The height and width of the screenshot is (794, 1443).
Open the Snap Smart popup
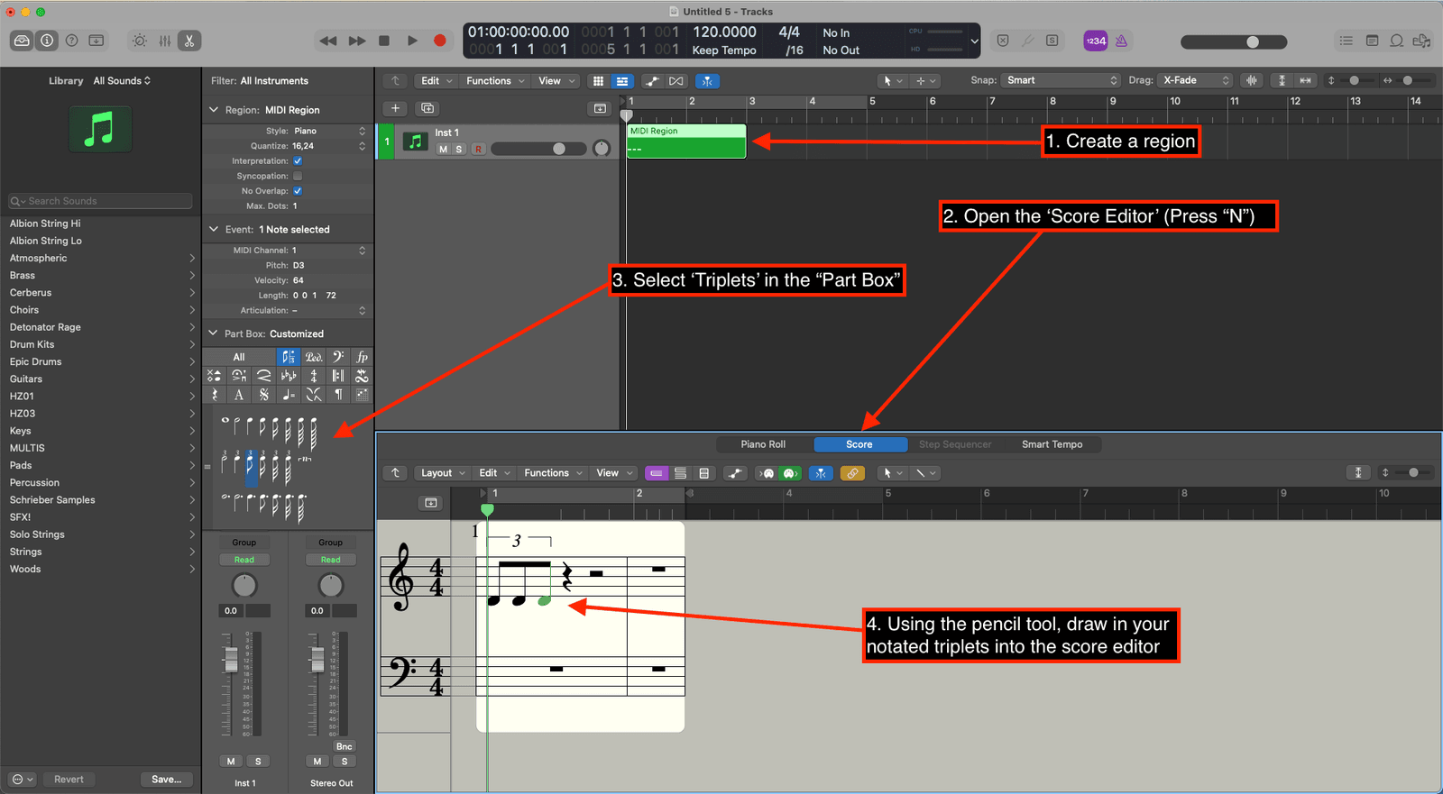1061,80
